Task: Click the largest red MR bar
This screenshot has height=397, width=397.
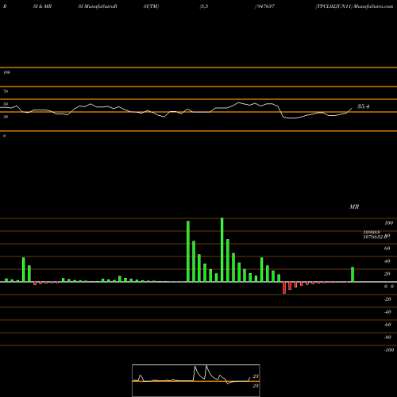Action: tap(284, 287)
